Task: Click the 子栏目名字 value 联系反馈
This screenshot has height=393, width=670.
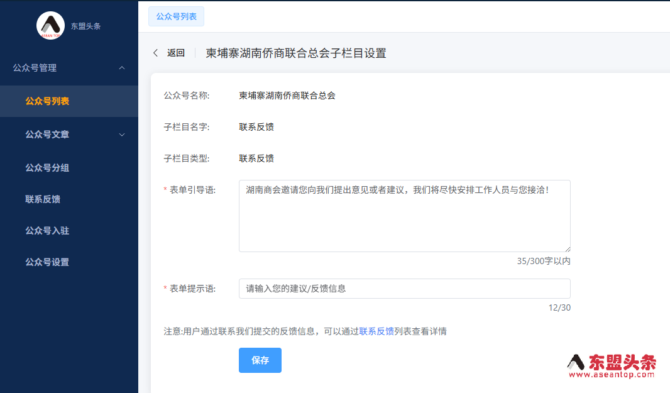Action: click(256, 127)
